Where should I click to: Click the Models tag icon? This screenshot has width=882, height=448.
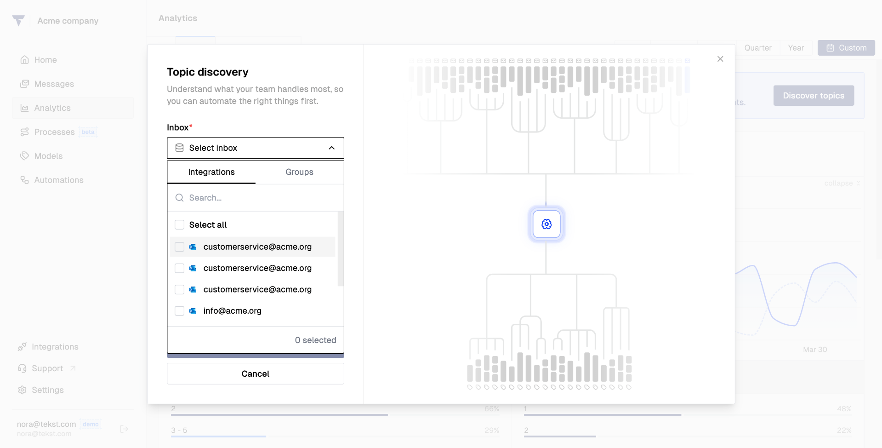pos(25,156)
